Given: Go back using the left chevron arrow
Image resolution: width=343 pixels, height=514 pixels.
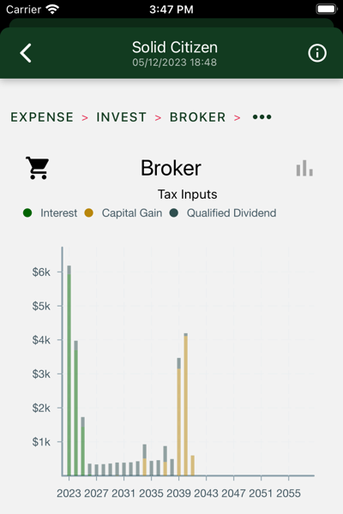Looking at the screenshot, I should 26,53.
